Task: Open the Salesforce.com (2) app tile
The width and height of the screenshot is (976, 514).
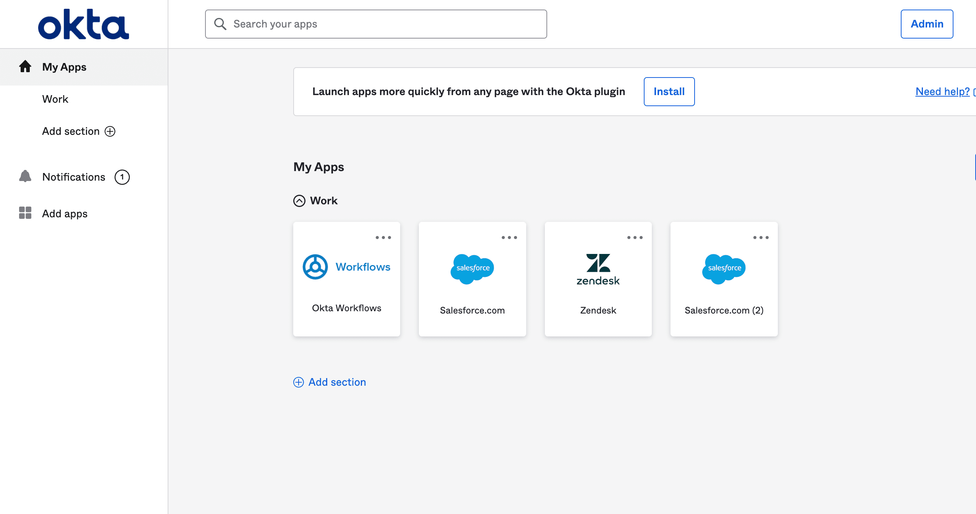Action: 724,280
